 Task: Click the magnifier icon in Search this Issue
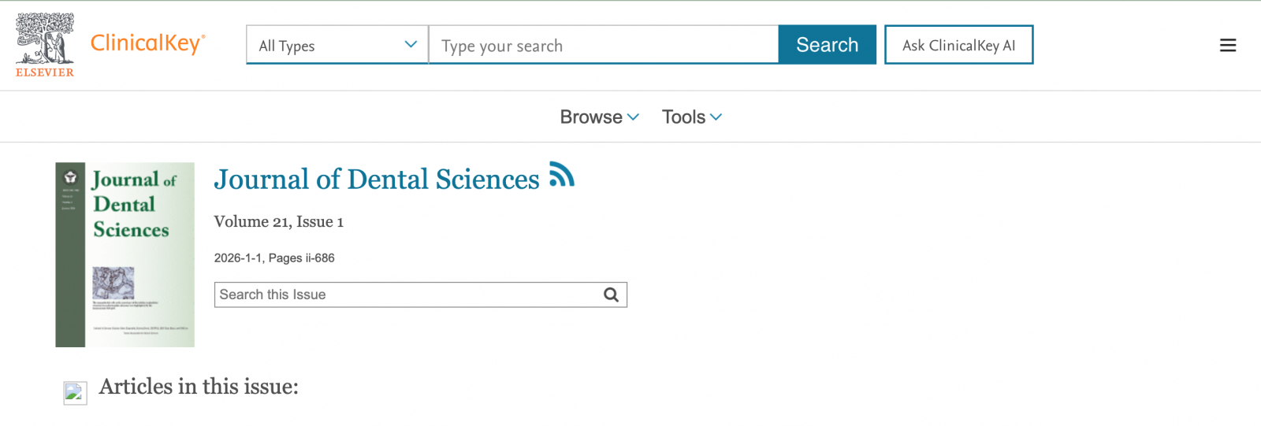click(611, 294)
